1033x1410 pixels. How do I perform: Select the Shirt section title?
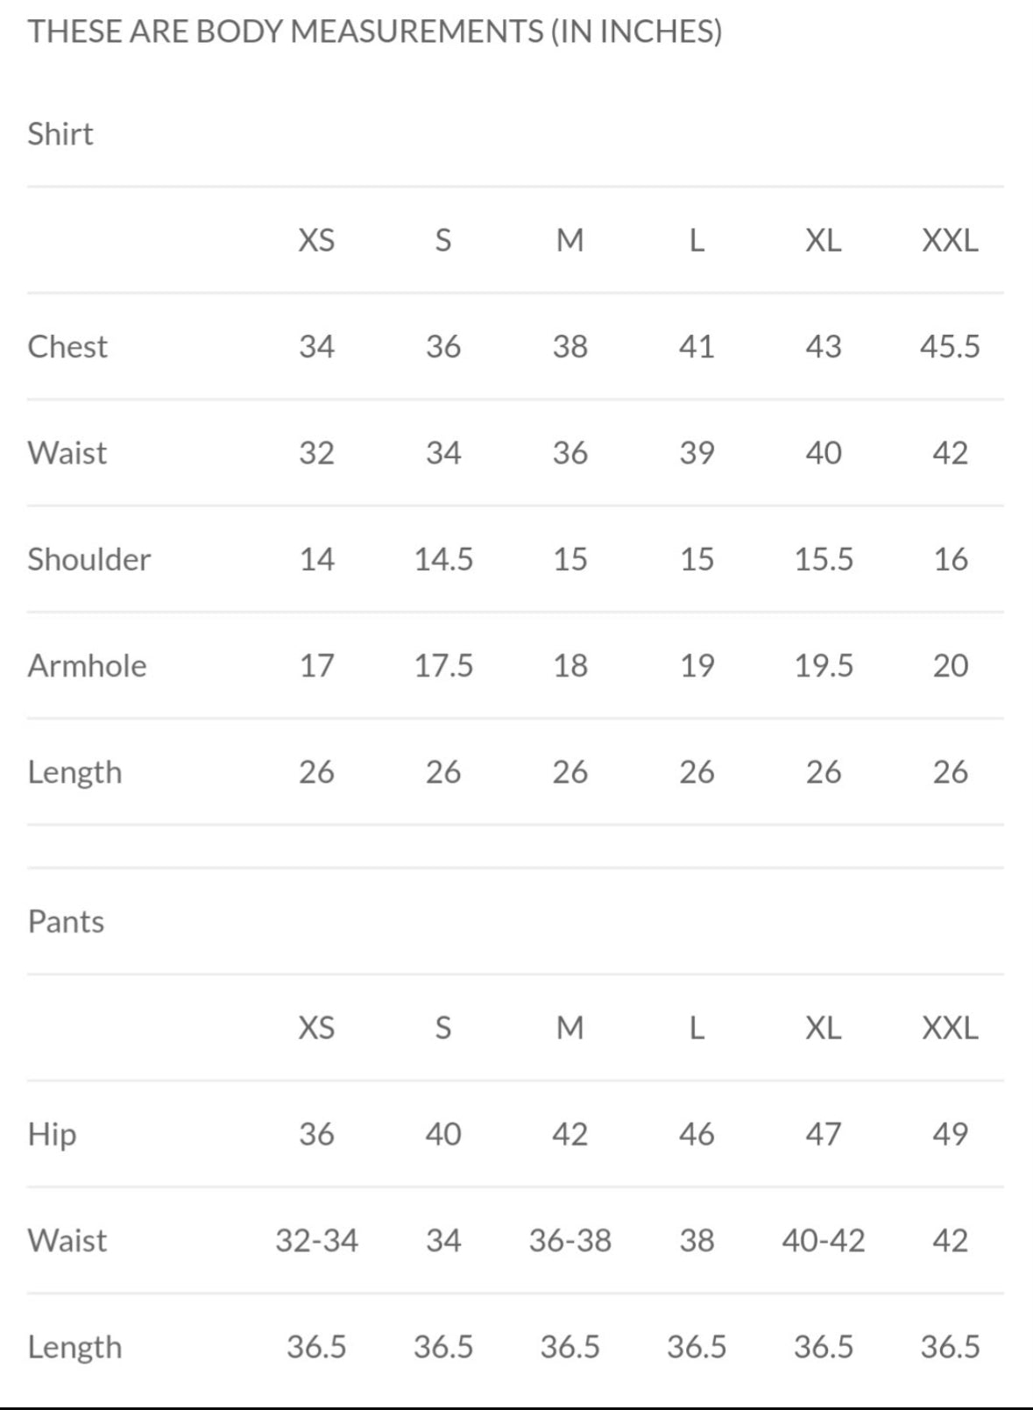click(60, 134)
